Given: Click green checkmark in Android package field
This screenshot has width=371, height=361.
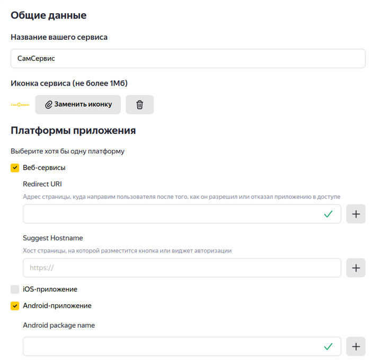Looking at the screenshot, I should pyautogui.click(x=328, y=347).
